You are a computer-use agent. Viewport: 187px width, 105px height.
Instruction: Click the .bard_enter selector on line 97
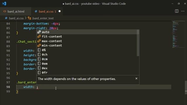26,82
